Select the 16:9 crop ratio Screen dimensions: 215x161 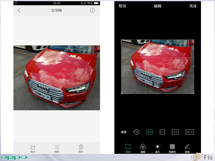pos(190,132)
